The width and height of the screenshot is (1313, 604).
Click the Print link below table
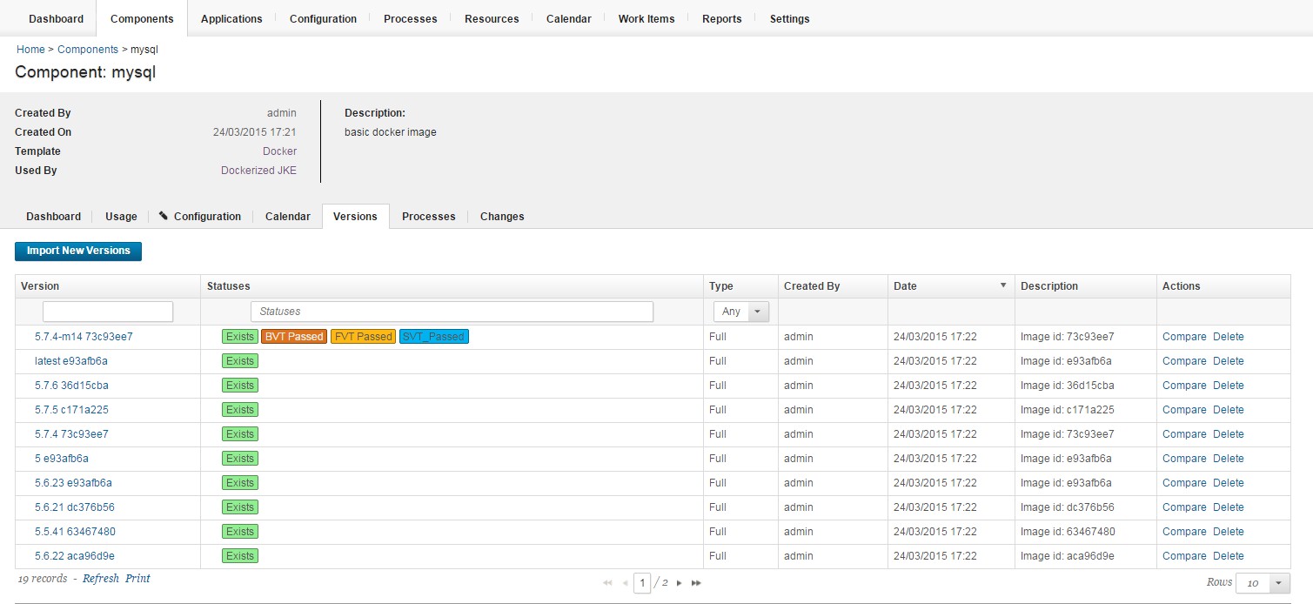click(x=137, y=579)
